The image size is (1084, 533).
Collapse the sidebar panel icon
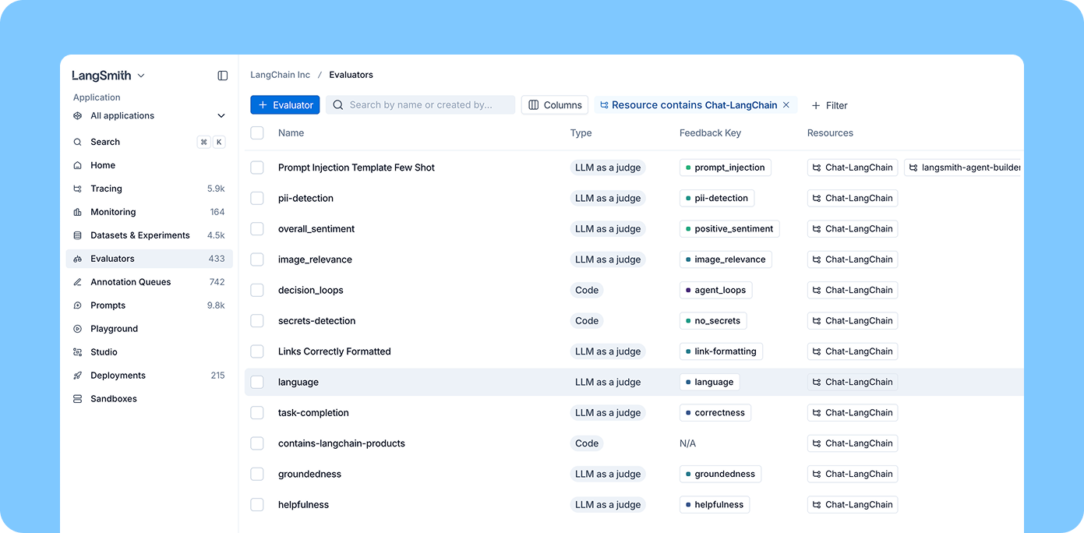223,76
